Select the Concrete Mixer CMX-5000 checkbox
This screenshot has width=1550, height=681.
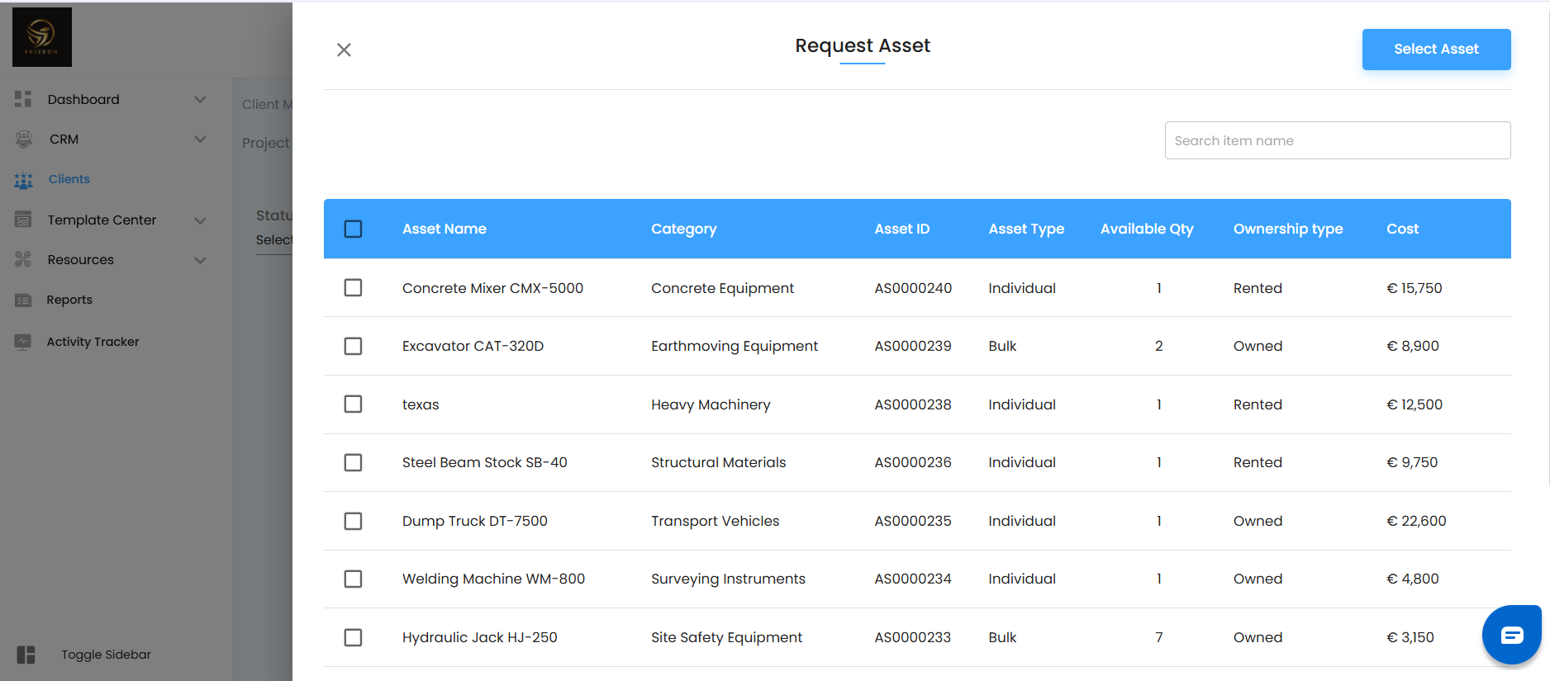pos(354,288)
